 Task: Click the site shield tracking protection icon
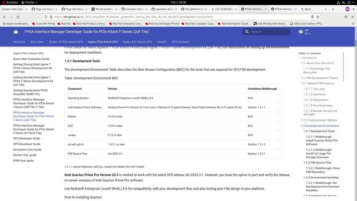tap(46, 17)
